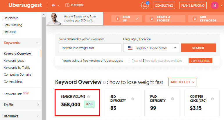Open Content Ideas
This screenshot has height=120, width=224.
[13, 81]
